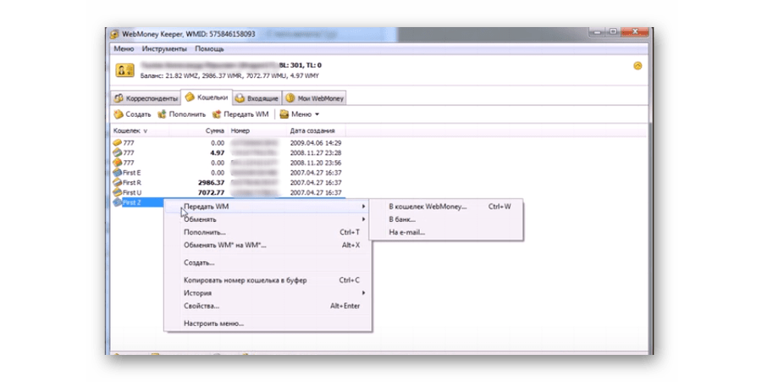Open the Меню toolbar dropdown

click(x=300, y=114)
